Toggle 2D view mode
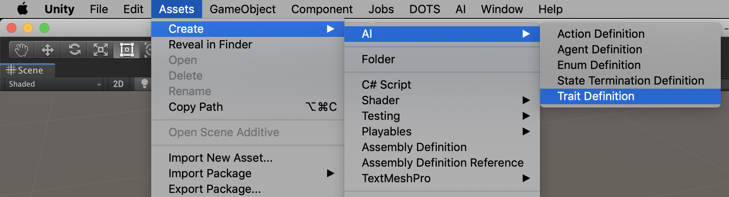Image resolution: width=729 pixels, height=197 pixels. point(118,84)
